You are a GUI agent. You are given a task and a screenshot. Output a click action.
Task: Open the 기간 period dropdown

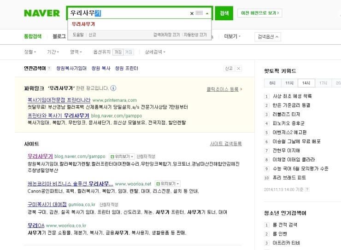pyautogui.click(x=53, y=52)
